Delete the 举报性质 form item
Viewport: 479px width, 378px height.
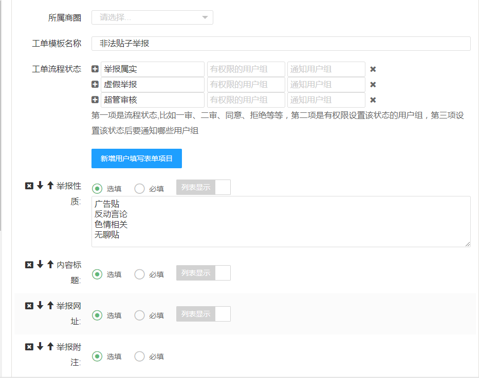(x=29, y=186)
